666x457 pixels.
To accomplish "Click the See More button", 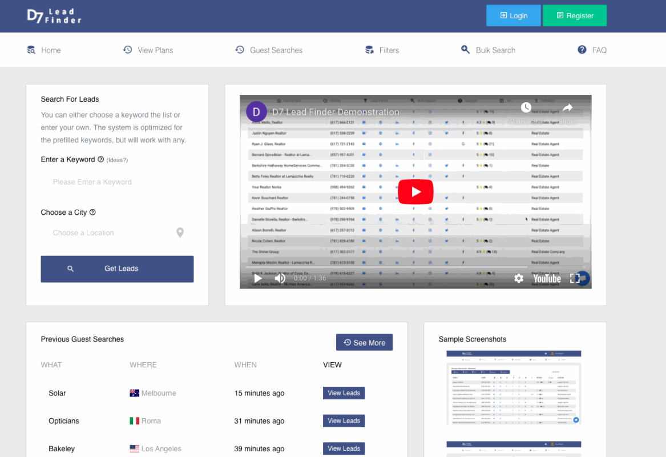I will pos(364,343).
